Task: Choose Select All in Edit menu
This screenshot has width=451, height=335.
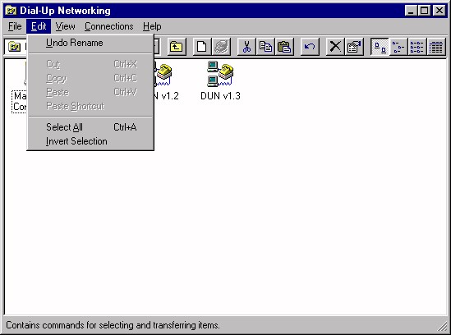Action: tap(90, 127)
